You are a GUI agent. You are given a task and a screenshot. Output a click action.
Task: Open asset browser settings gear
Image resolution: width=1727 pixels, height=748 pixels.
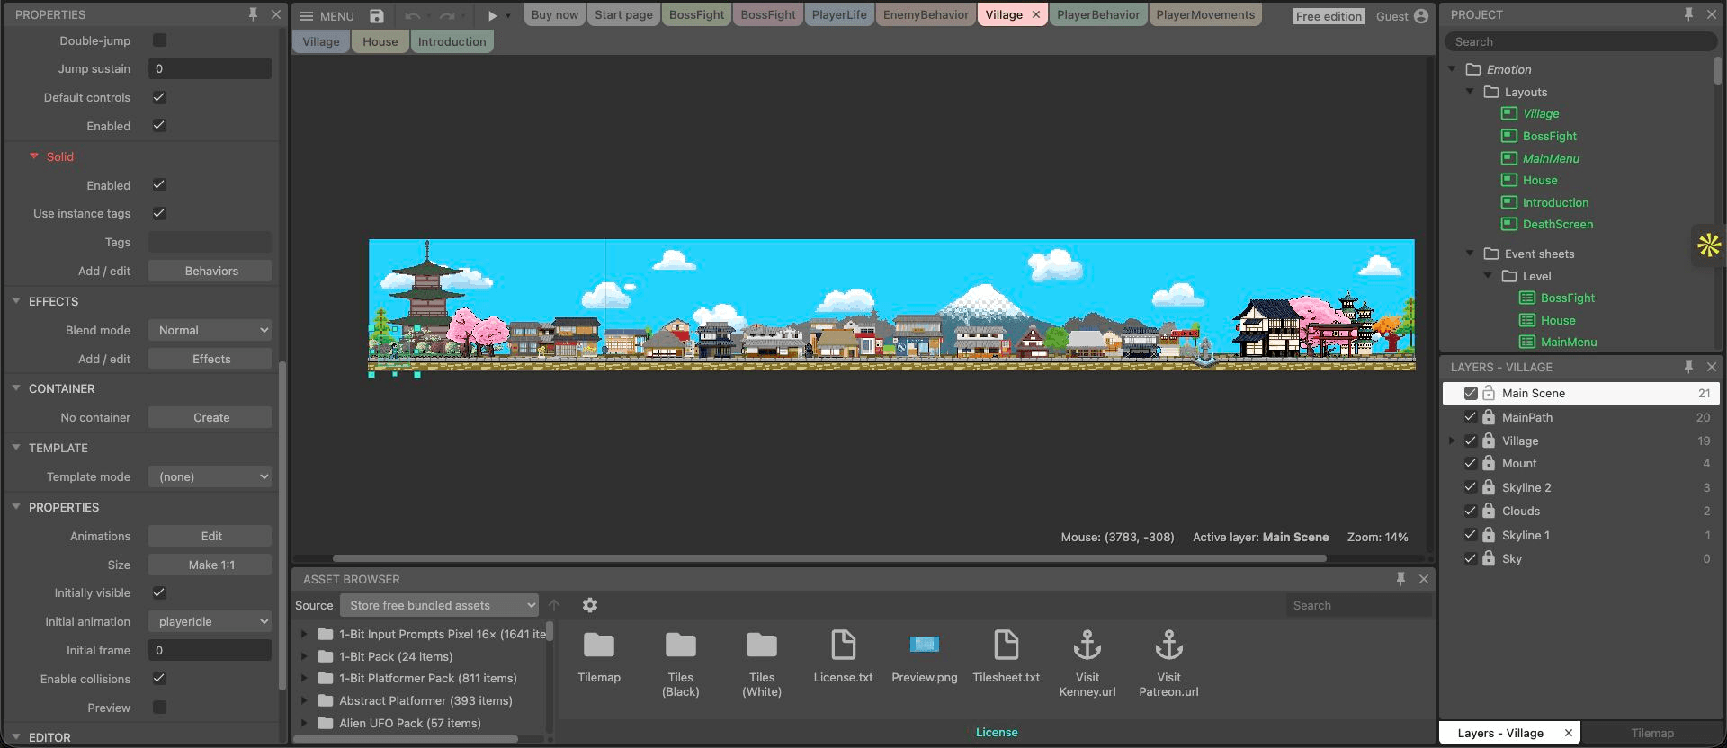coord(590,605)
